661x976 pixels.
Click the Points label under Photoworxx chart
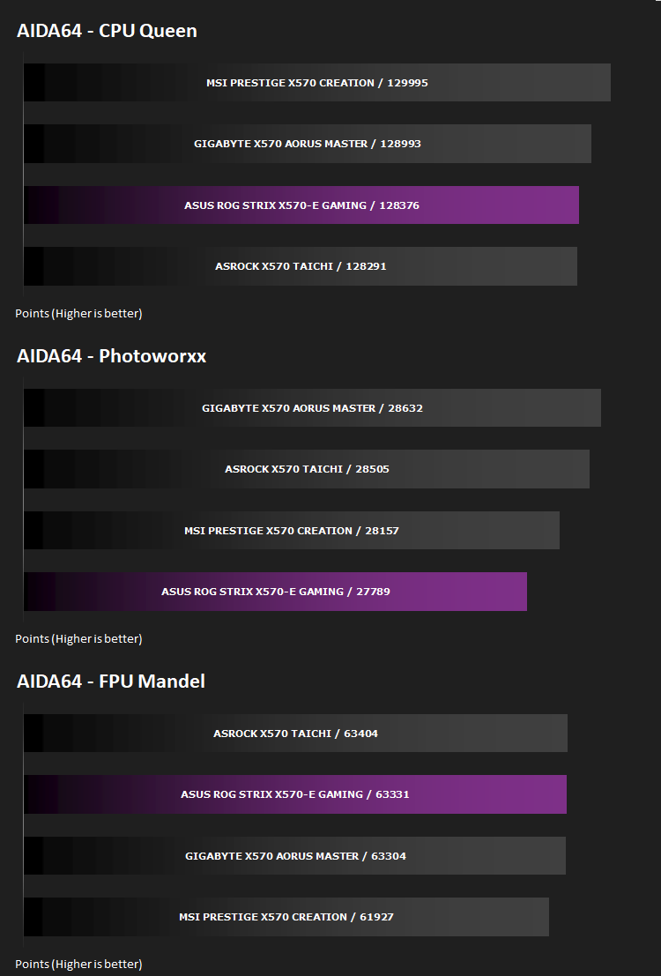tap(78, 639)
